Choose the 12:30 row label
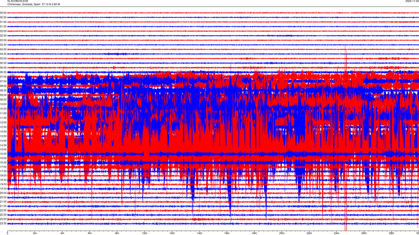419x235 pixels. pyautogui.click(x=3, y=127)
